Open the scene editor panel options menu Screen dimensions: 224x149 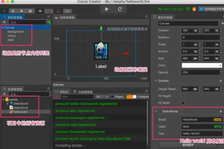coord(147,17)
